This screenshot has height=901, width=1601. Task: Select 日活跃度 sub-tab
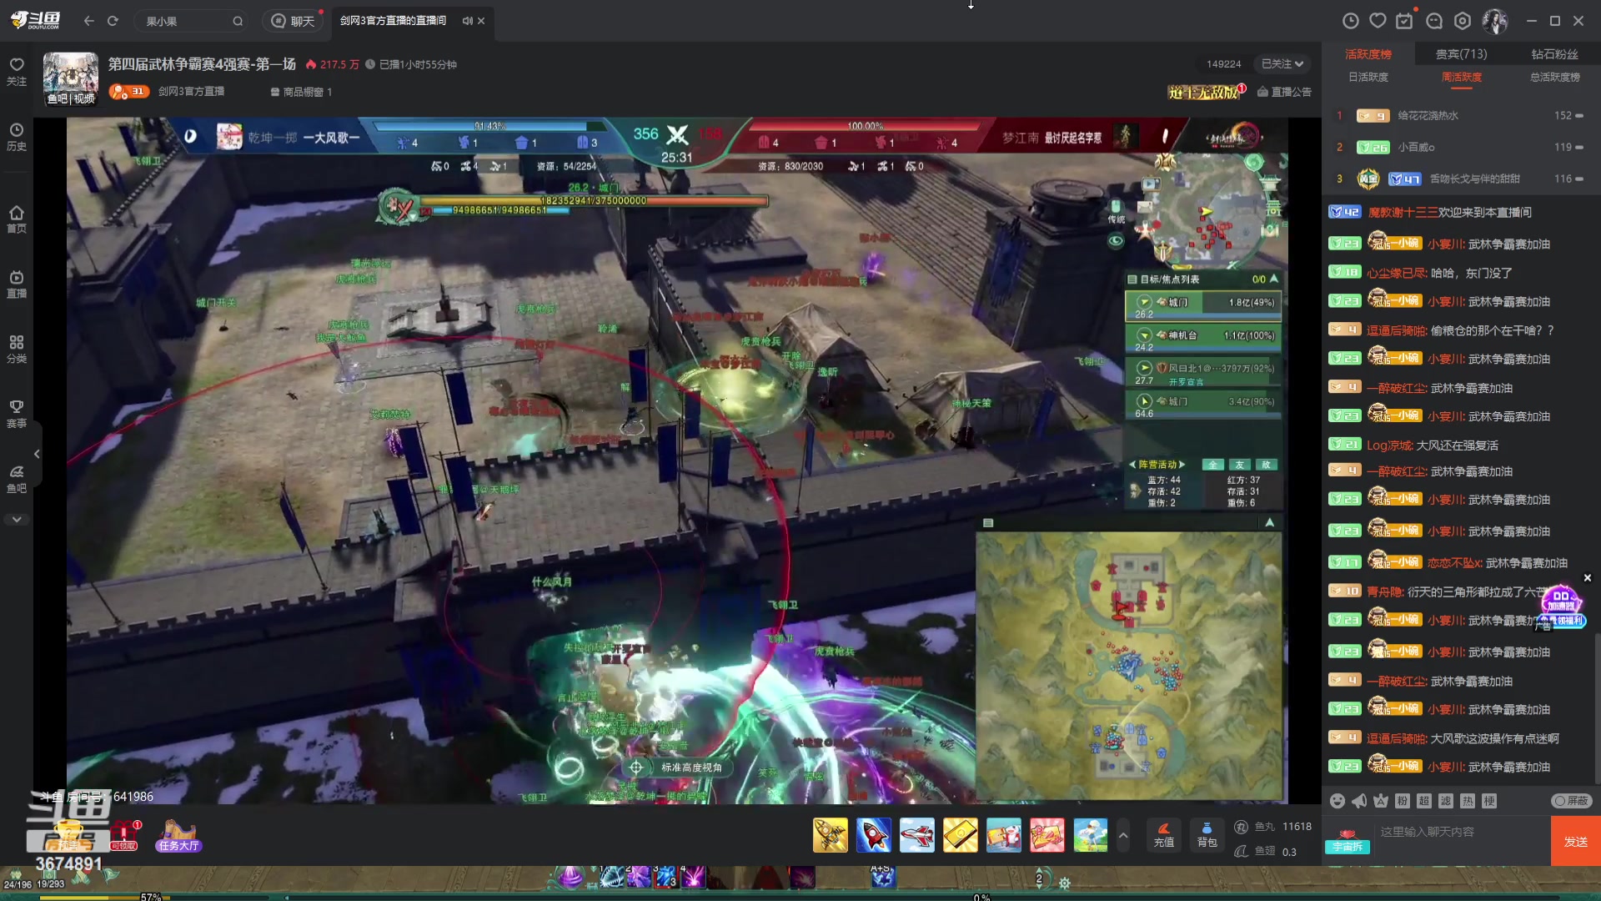1368,77
